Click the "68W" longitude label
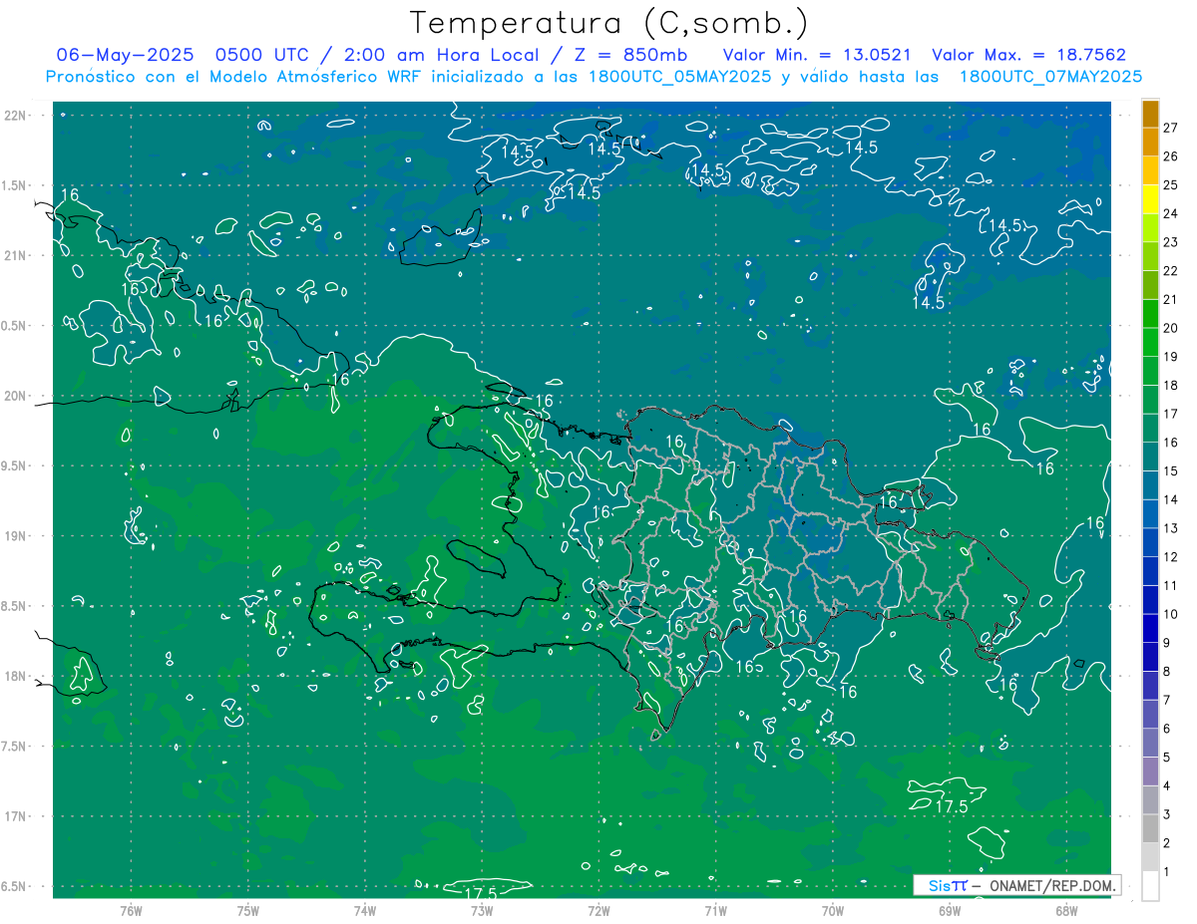Image resolution: width=1197 pixels, height=924 pixels. [1066, 911]
